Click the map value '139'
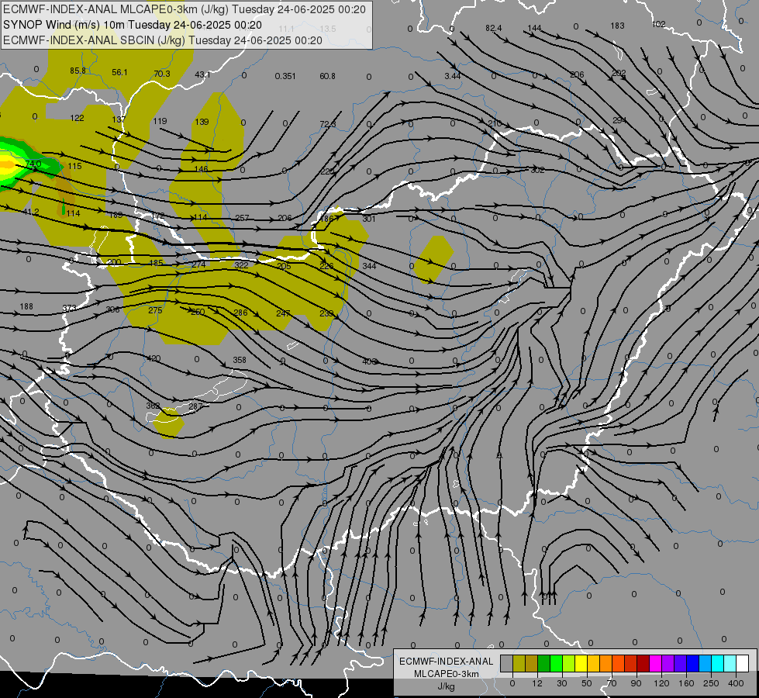759x698 pixels. tap(202, 122)
